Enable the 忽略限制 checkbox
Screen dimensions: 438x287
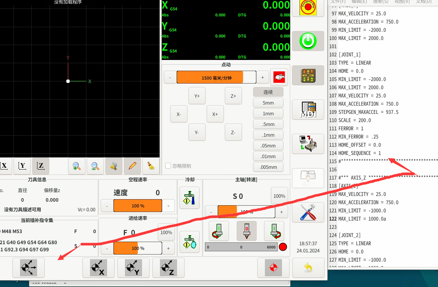tap(168, 166)
